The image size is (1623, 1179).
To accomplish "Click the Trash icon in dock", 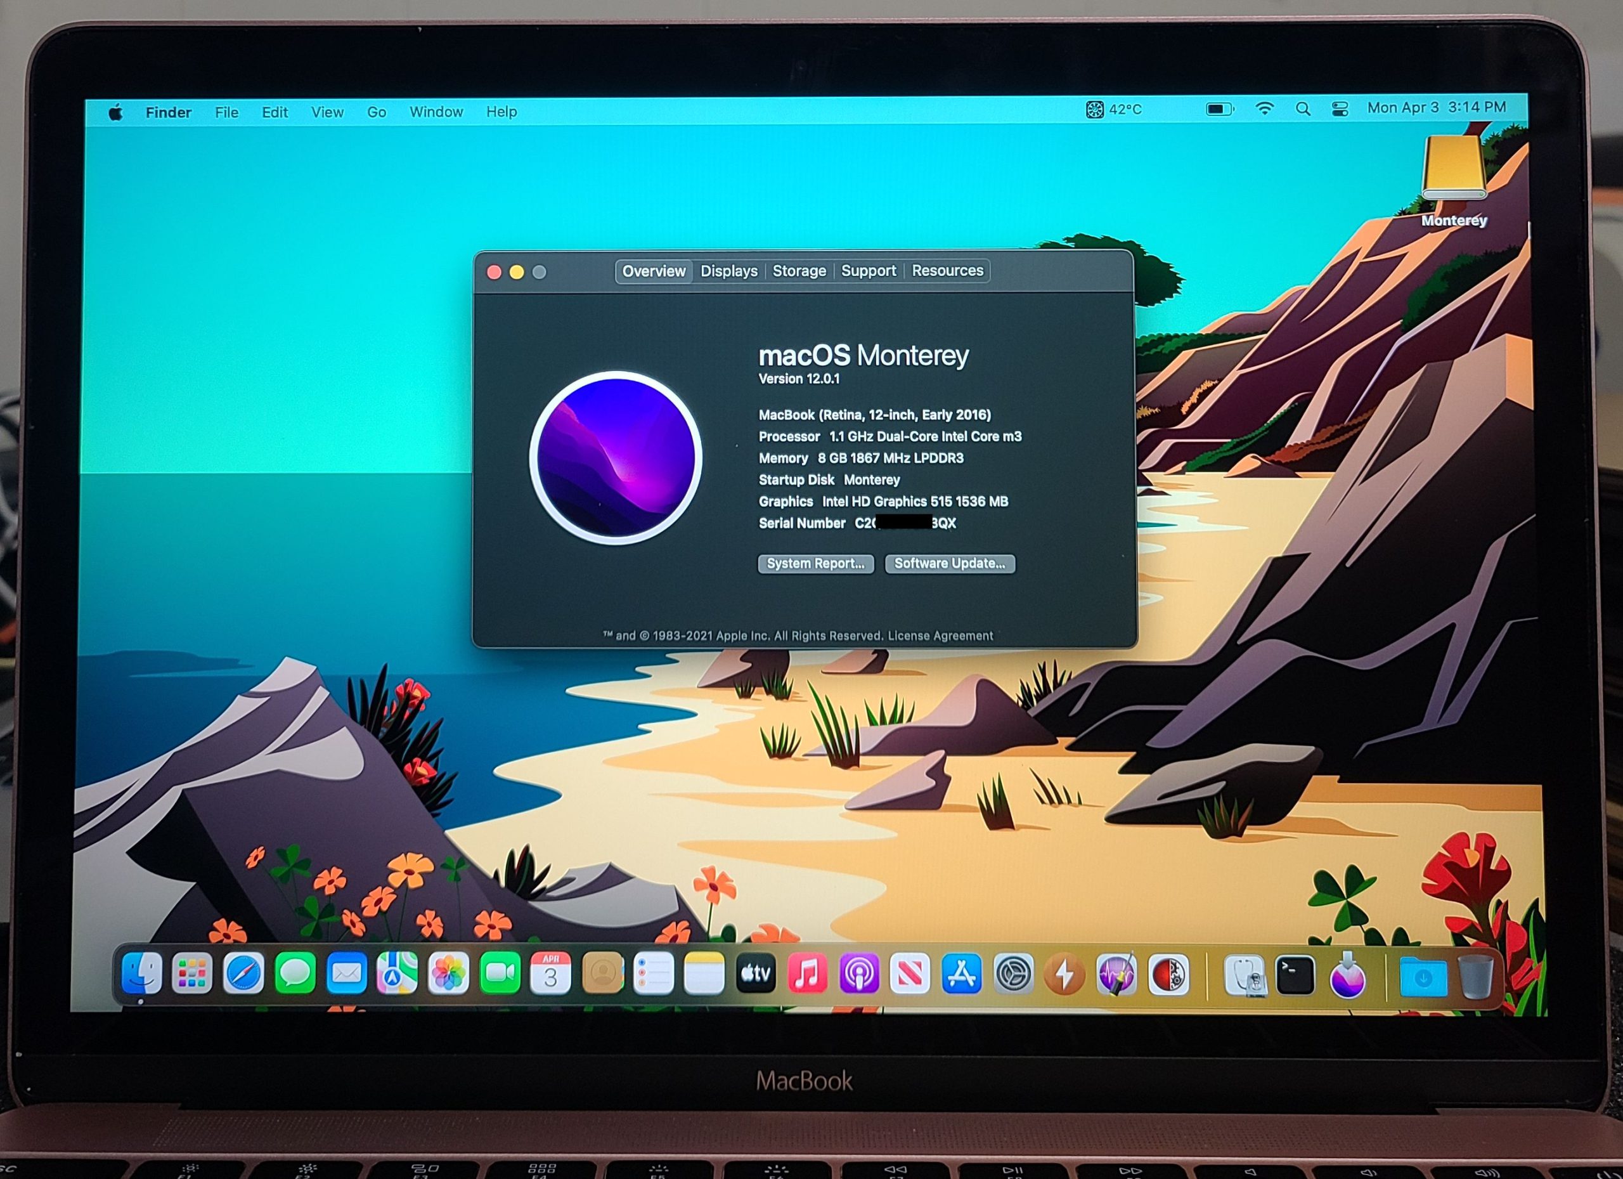I will pyautogui.click(x=1475, y=977).
